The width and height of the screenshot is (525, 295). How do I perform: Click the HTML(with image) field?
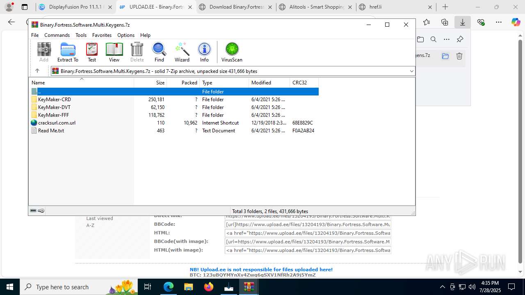click(308, 250)
